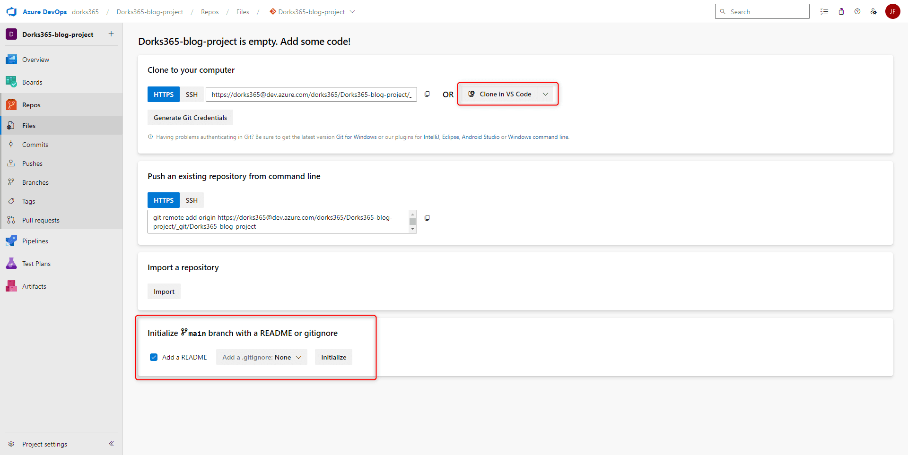Collapse the sidebar with double-chevron icon

pyautogui.click(x=112, y=444)
